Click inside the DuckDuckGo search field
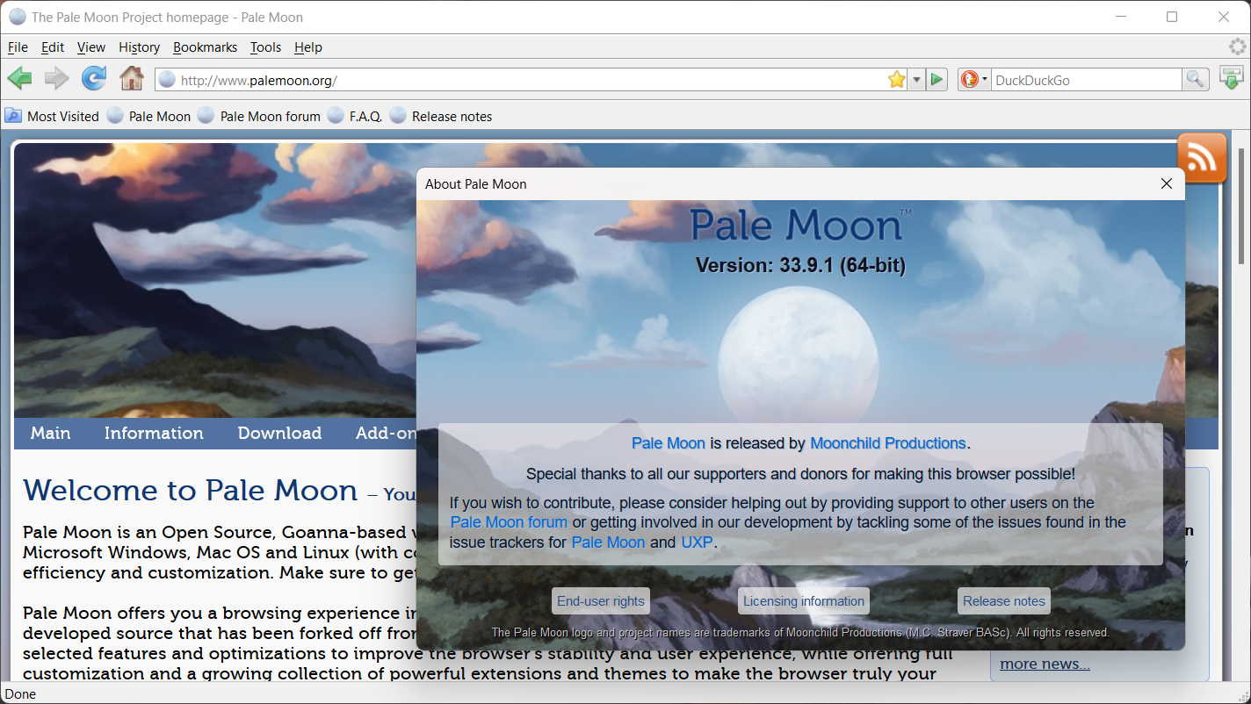The height and width of the screenshot is (704, 1251). coord(1085,80)
